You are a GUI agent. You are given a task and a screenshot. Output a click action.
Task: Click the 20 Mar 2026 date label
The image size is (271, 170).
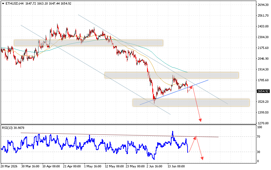(x=9, y=166)
